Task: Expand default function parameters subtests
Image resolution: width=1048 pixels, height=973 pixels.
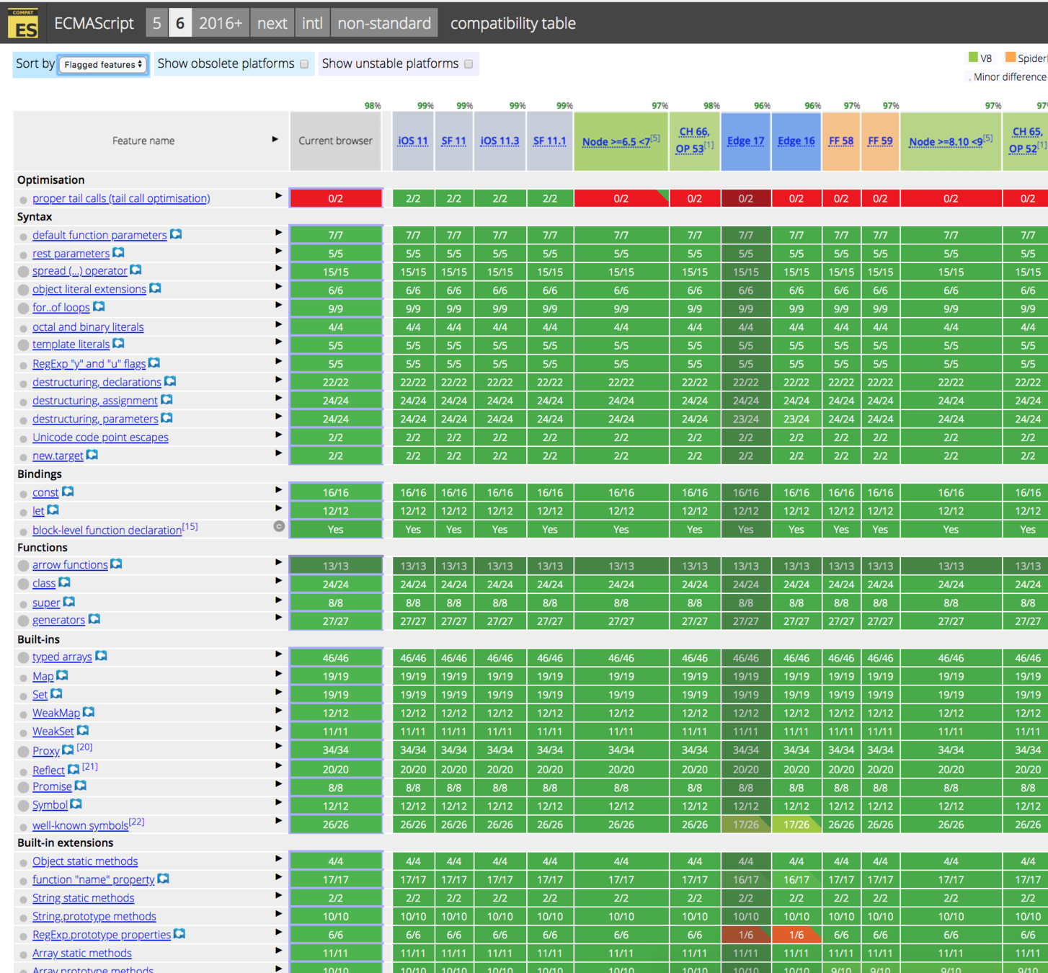Action: click(x=278, y=233)
